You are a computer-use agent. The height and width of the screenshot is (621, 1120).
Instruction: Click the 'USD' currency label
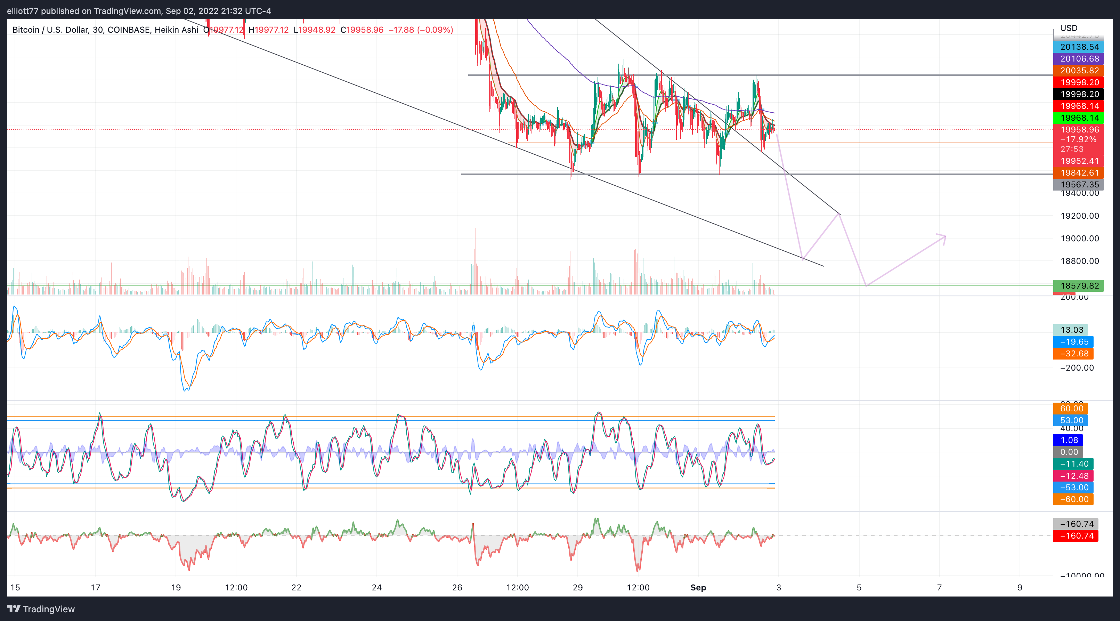click(1069, 28)
